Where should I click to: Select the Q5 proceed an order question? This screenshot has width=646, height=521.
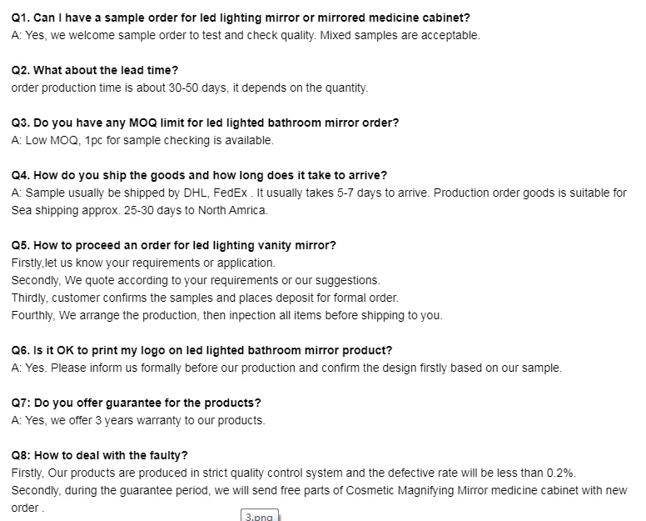point(174,245)
